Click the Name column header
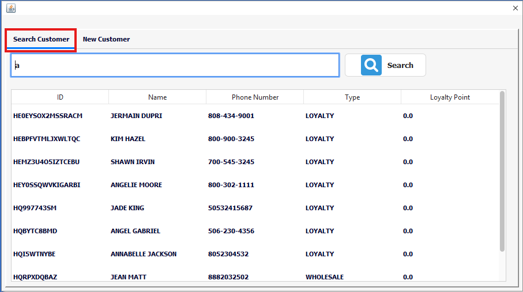Viewport: 523px width, 292px height. pos(157,97)
